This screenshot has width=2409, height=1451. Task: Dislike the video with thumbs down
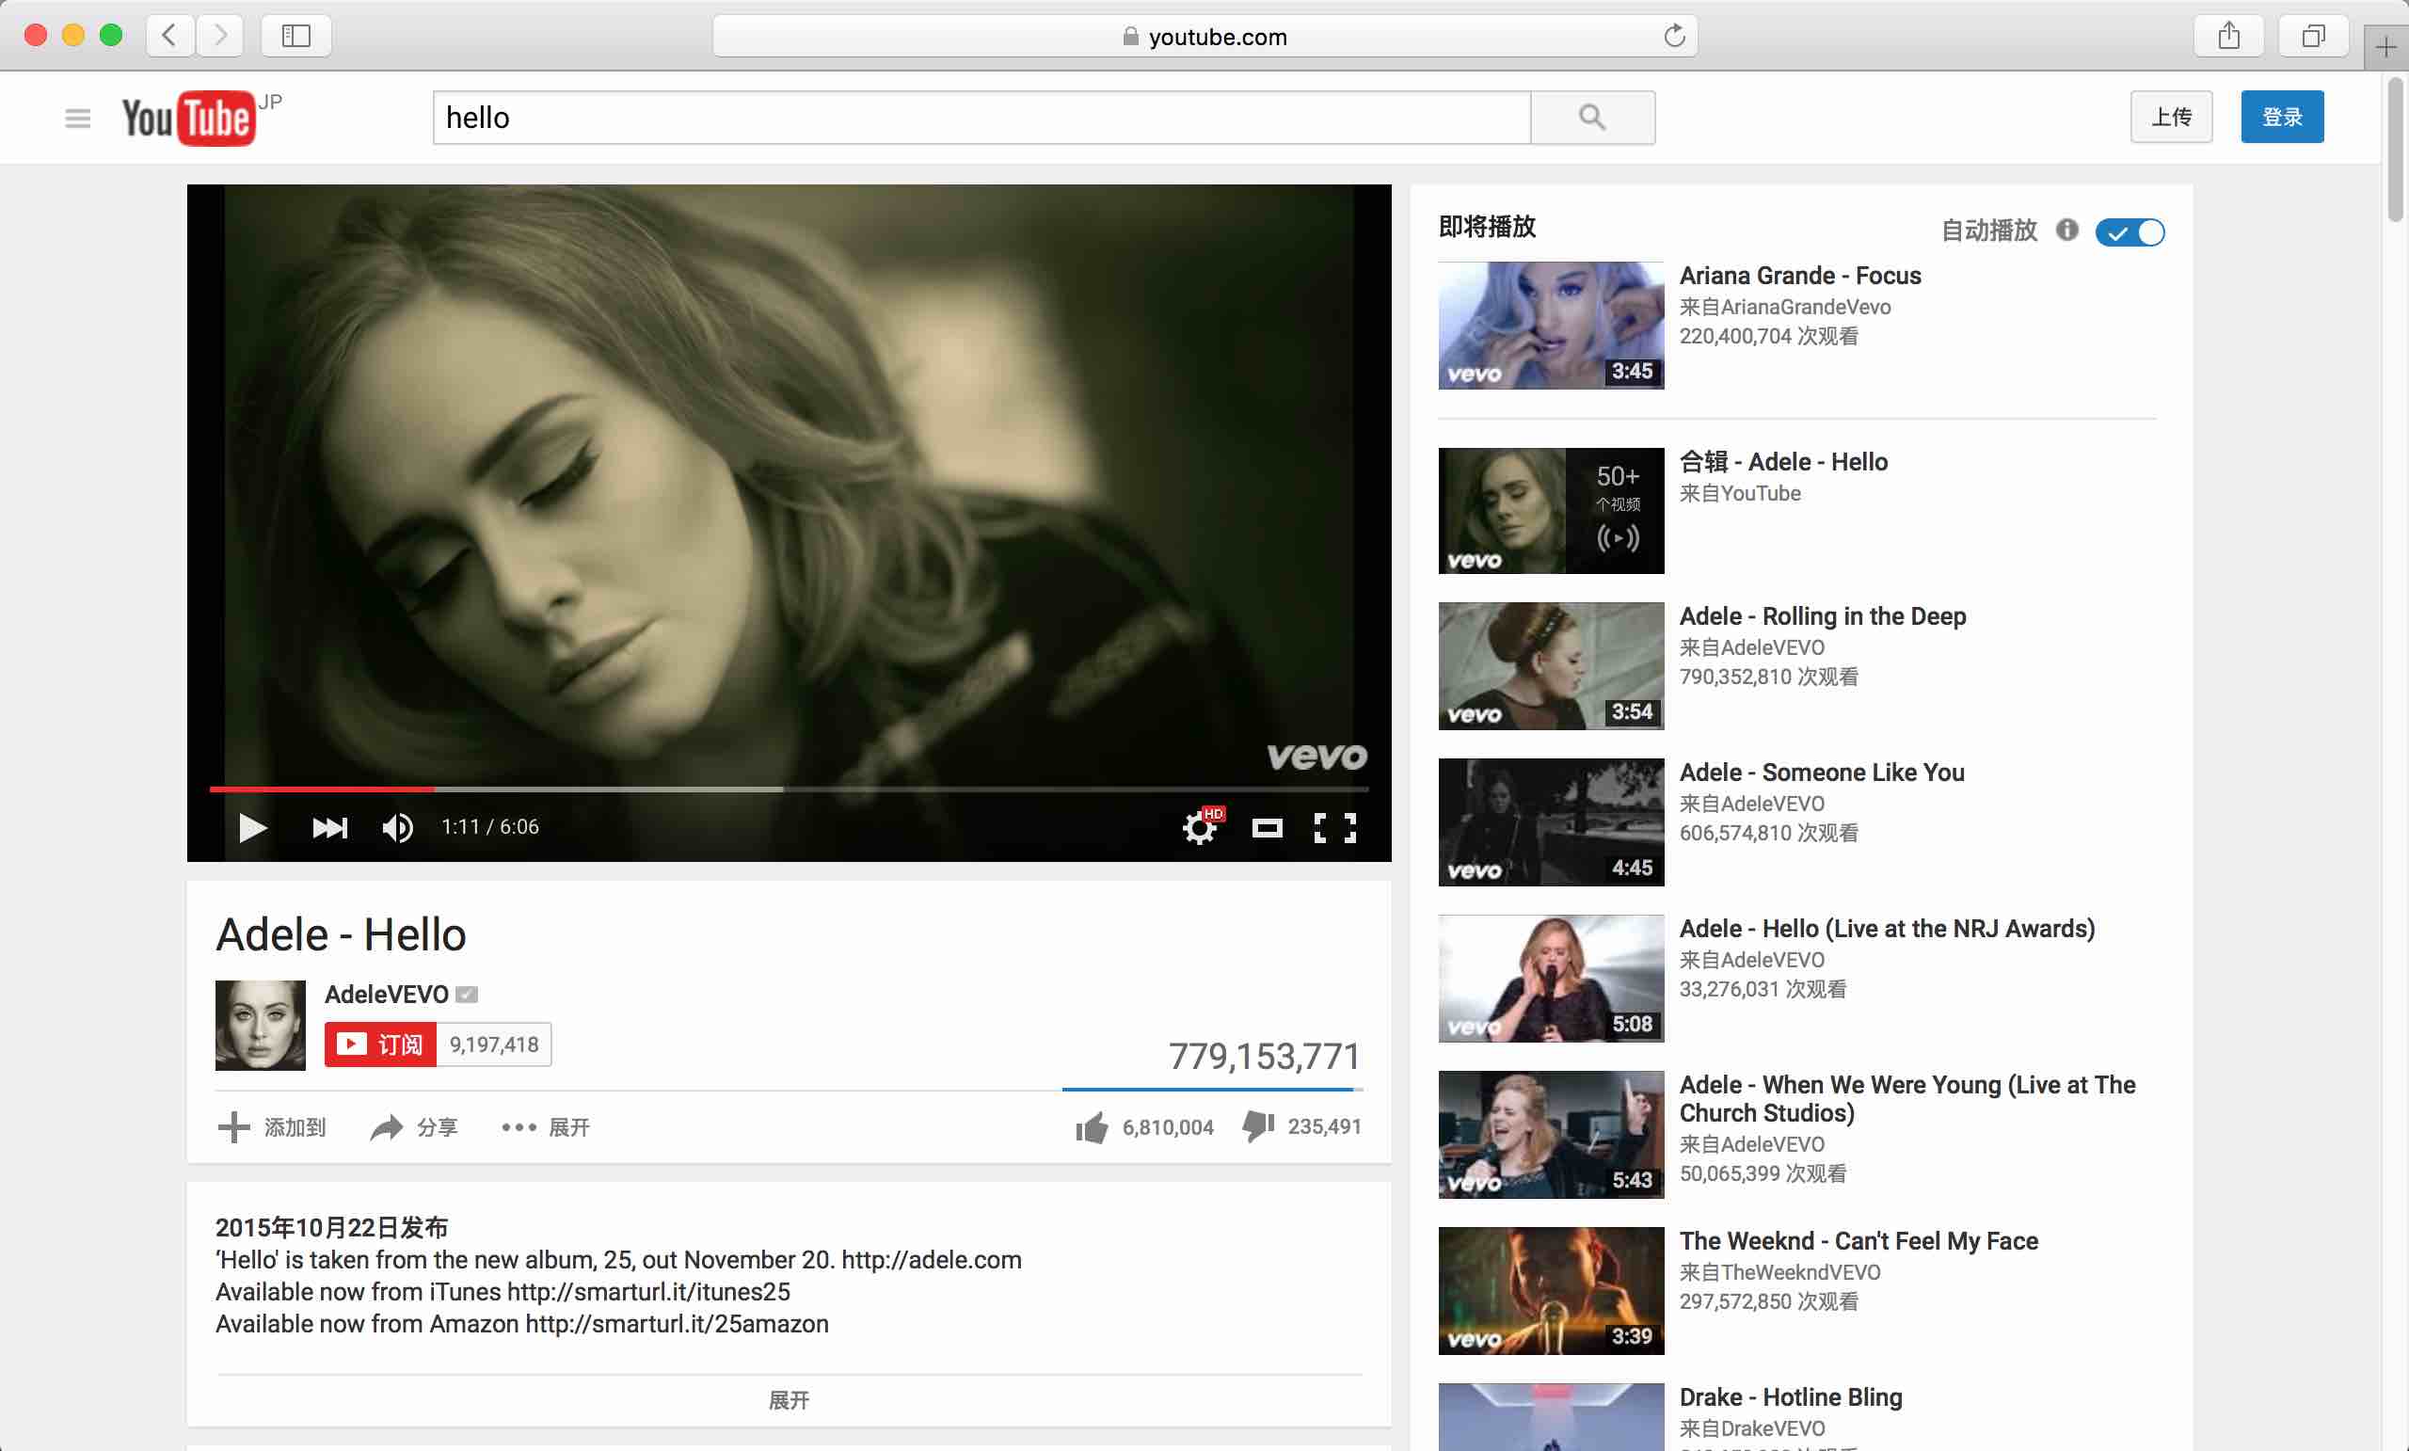(x=1258, y=1125)
